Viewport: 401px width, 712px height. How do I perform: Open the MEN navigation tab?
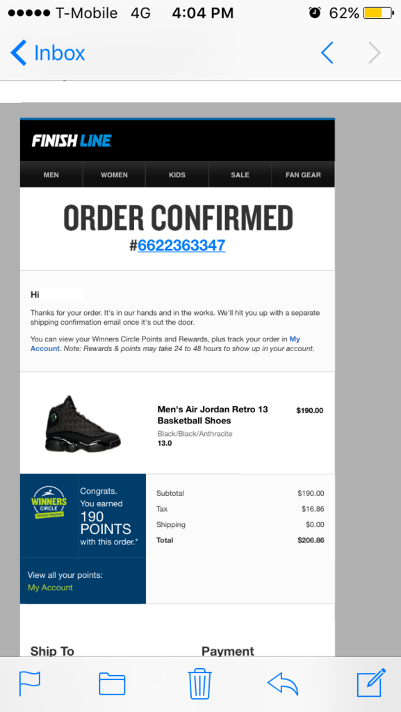click(x=51, y=175)
